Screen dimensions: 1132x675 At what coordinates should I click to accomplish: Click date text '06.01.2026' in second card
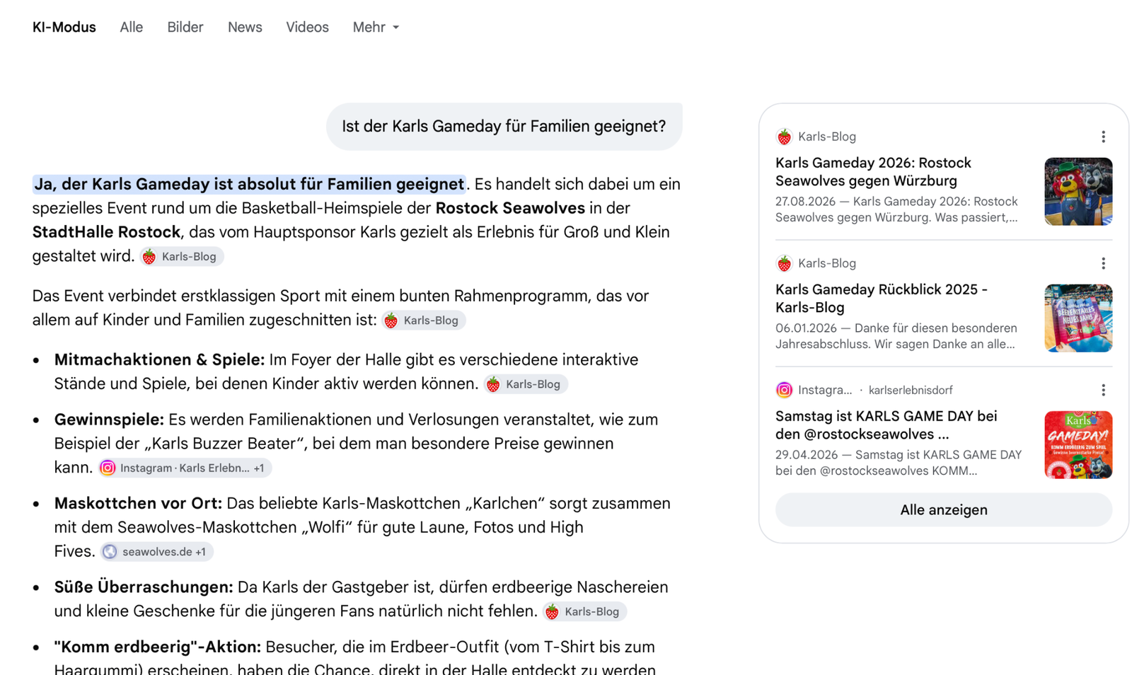click(x=805, y=328)
